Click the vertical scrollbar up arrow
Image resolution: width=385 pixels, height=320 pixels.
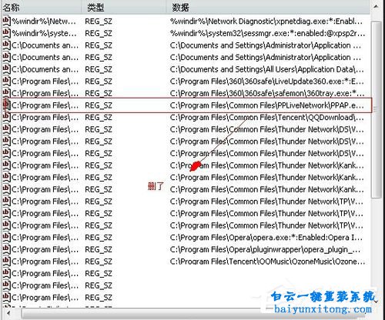[x=376, y=7]
